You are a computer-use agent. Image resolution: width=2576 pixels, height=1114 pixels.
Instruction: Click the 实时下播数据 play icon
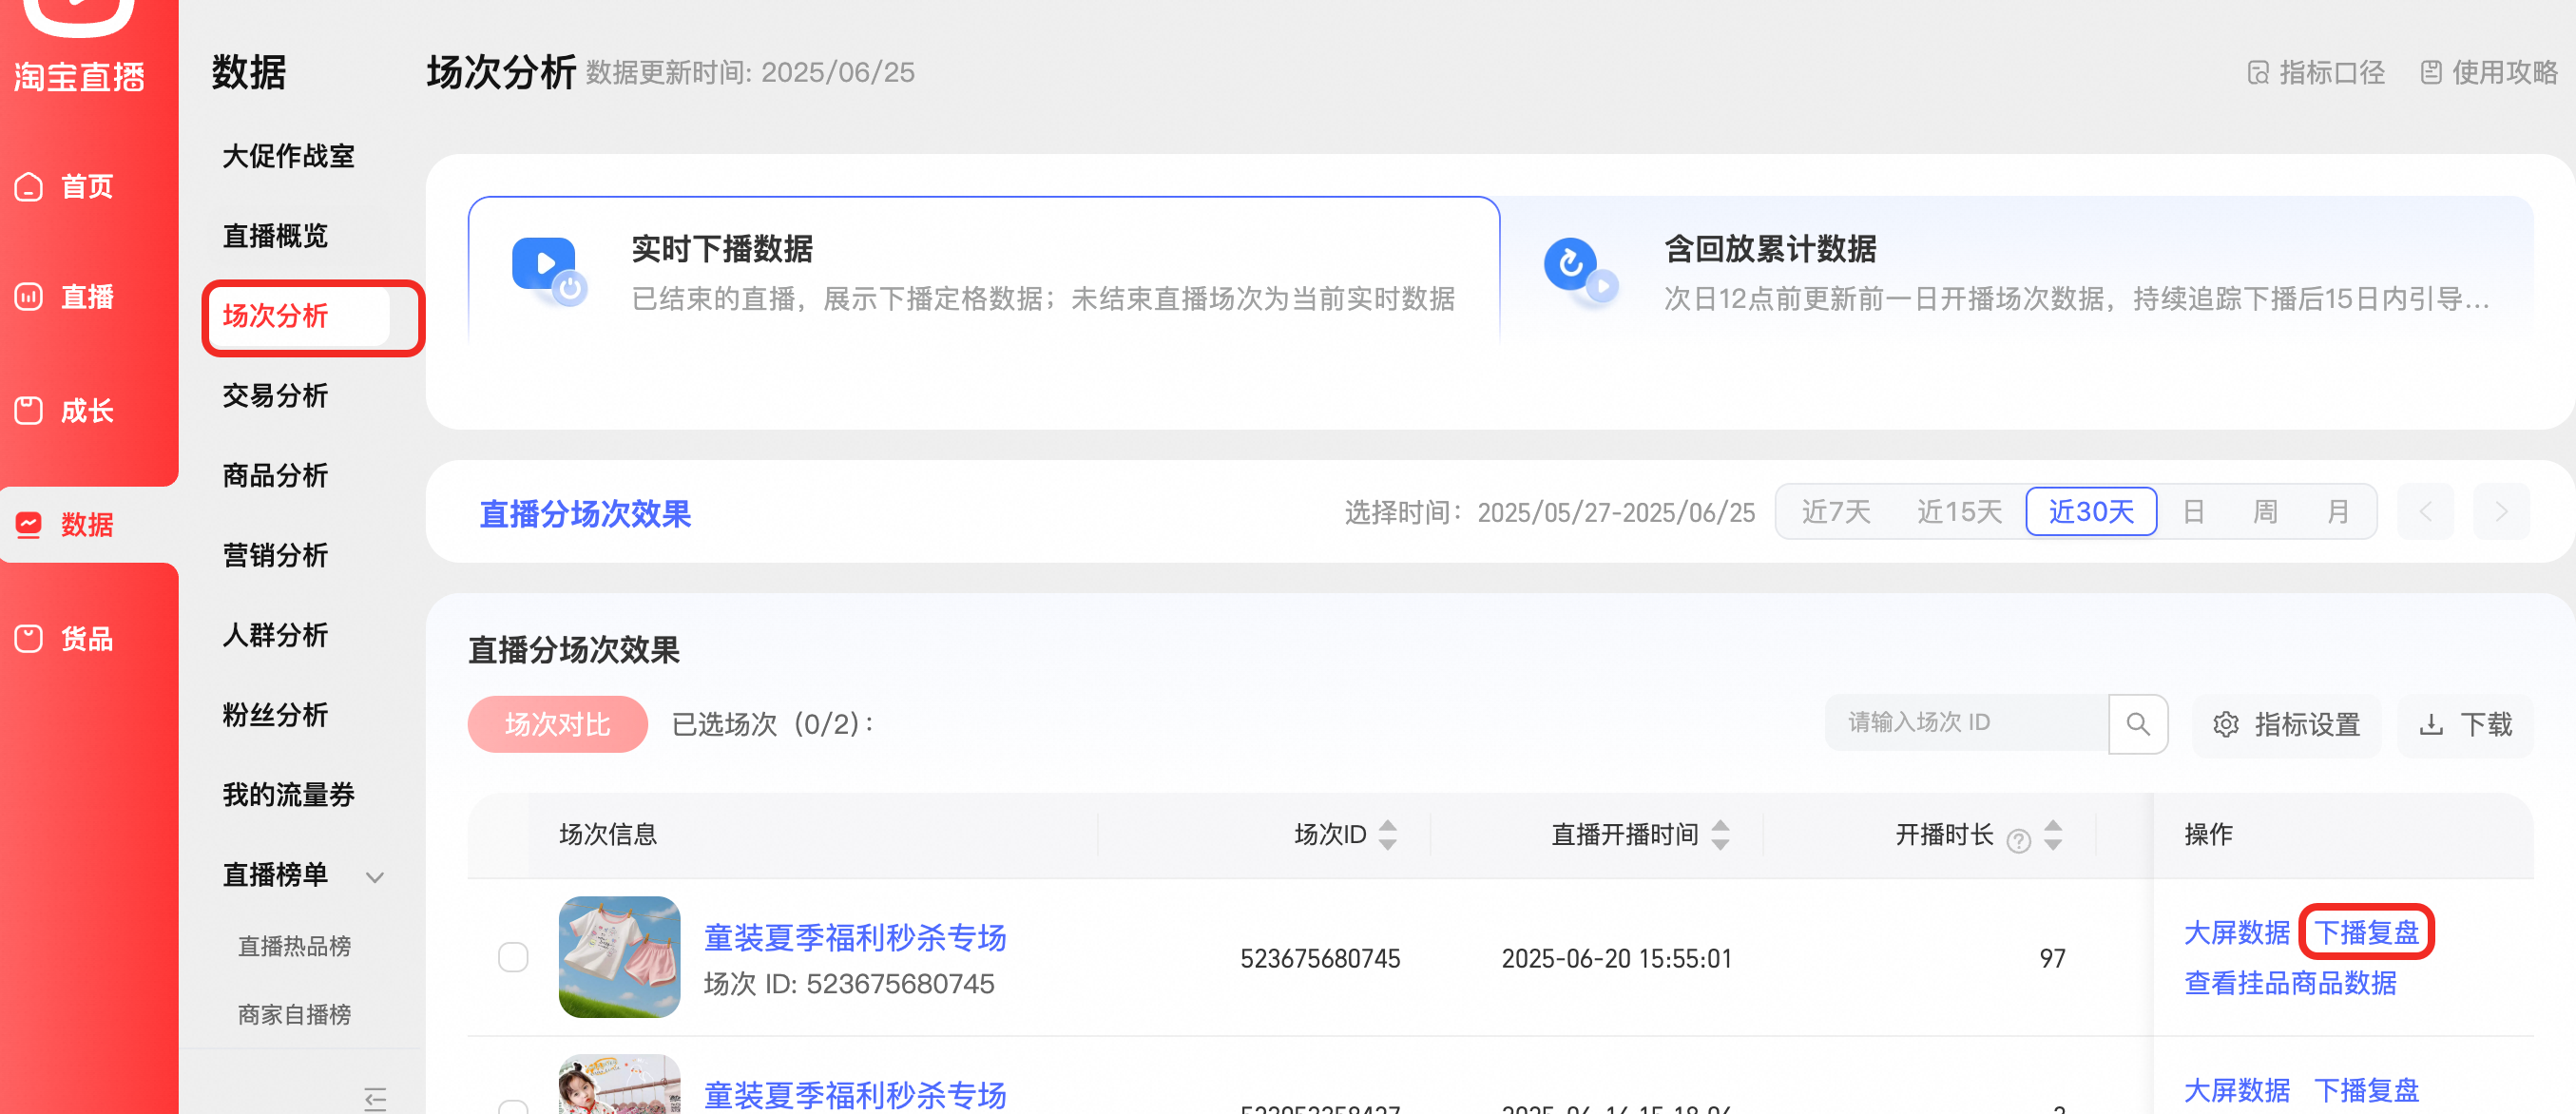click(x=549, y=270)
